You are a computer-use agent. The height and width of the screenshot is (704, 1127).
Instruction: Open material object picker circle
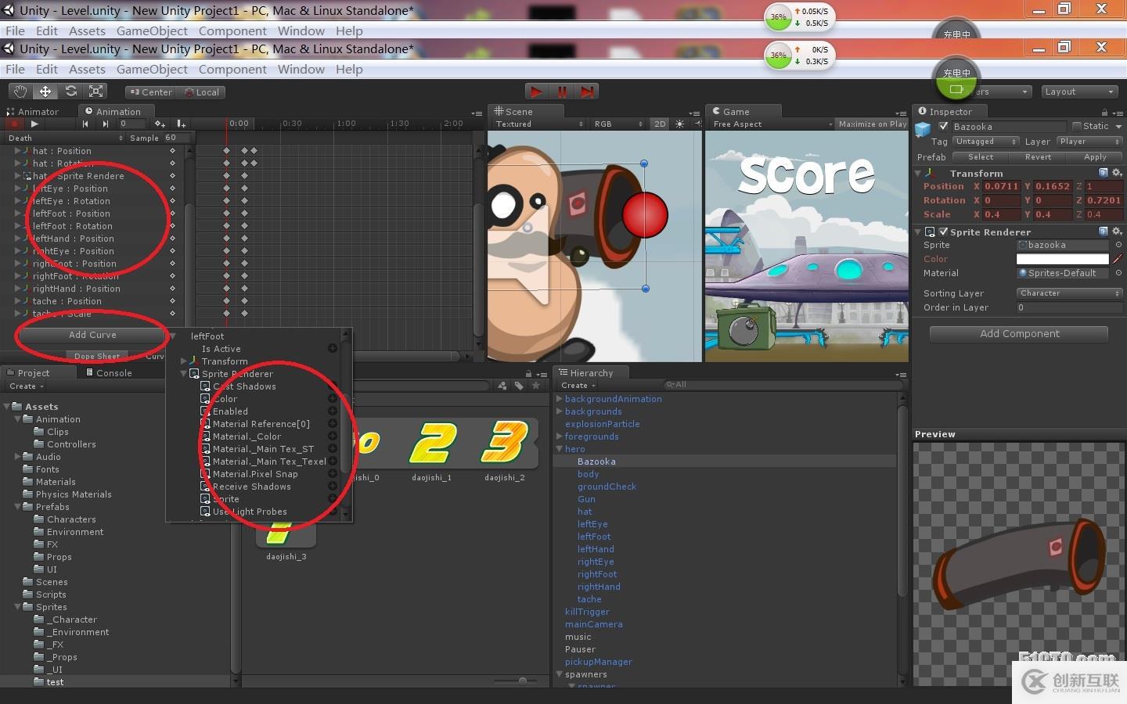[1118, 273]
